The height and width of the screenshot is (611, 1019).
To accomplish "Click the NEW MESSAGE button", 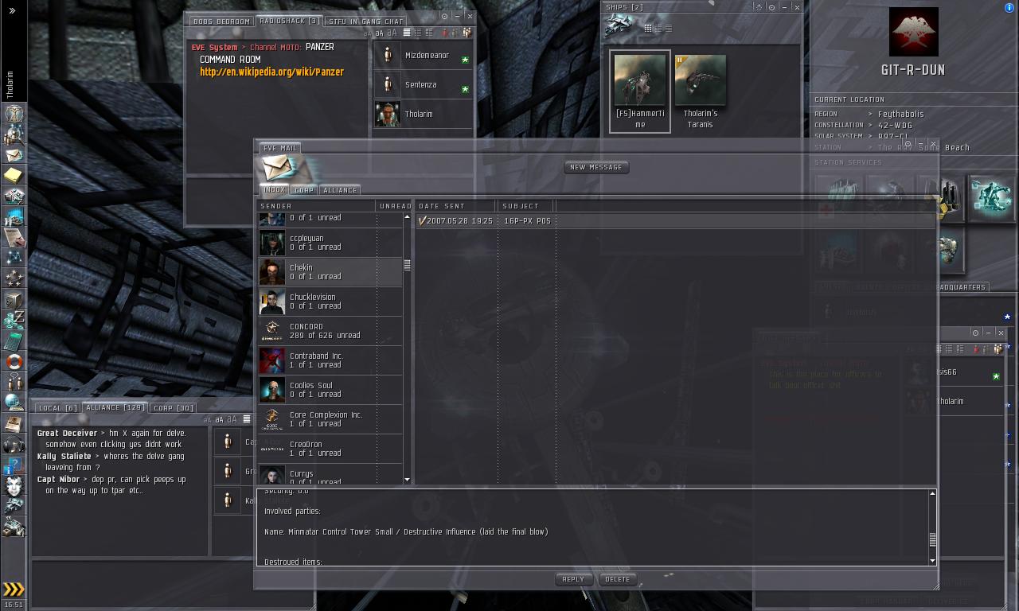I will click(596, 167).
